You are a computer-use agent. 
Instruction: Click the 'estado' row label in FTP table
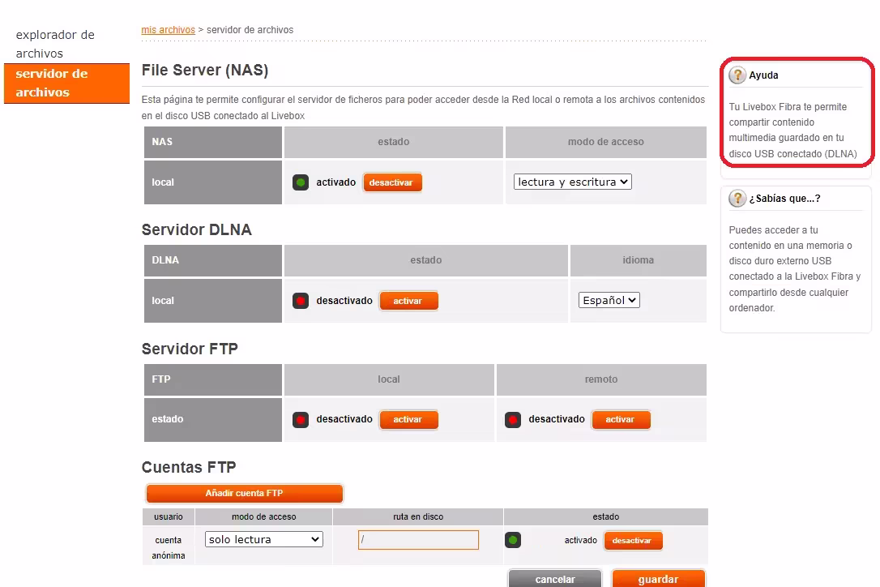pyautogui.click(x=212, y=420)
